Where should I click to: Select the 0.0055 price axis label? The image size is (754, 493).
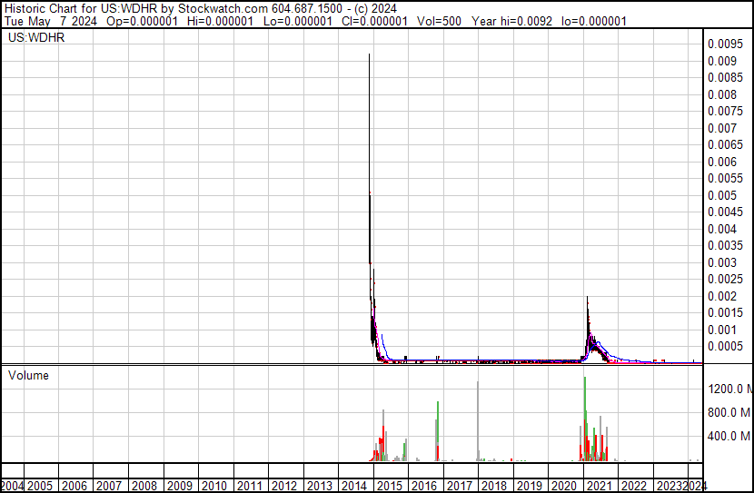click(725, 179)
